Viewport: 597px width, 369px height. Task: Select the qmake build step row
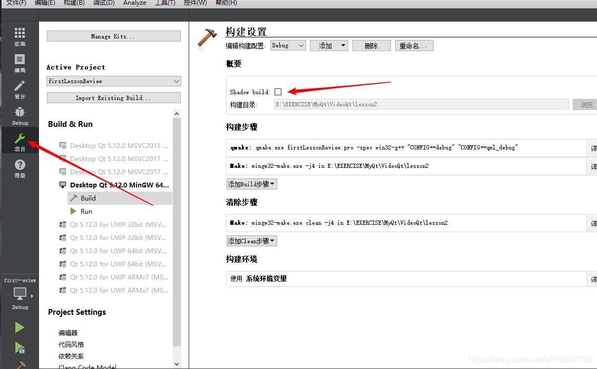pos(406,148)
